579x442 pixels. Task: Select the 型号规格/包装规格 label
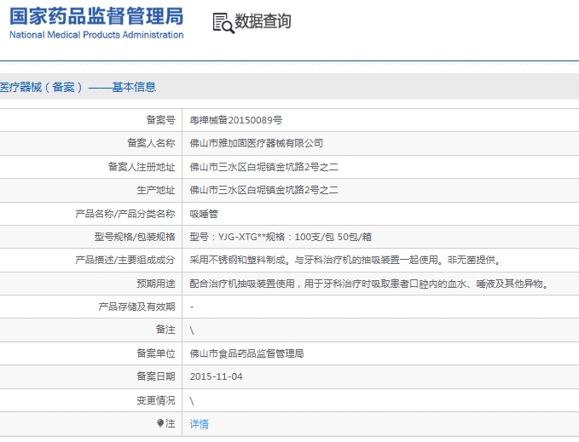pyautogui.click(x=135, y=237)
